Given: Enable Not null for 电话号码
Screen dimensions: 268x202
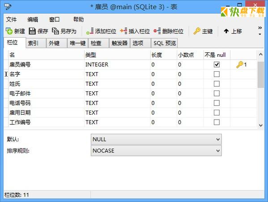Looking at the screenshot, I should pyautogui.click(x=217, y=103).
